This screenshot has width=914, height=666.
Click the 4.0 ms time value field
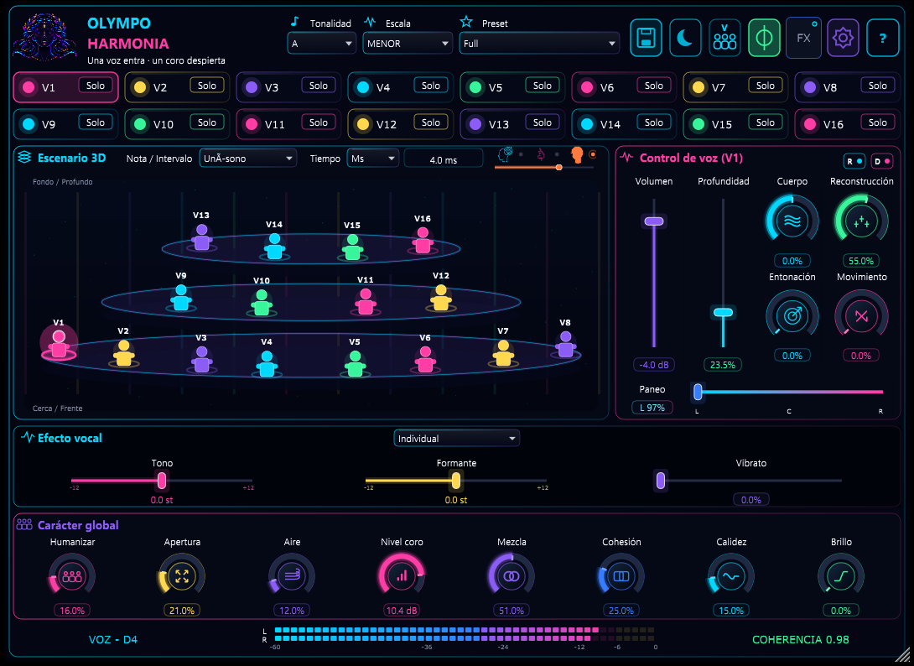click(444, 159)
